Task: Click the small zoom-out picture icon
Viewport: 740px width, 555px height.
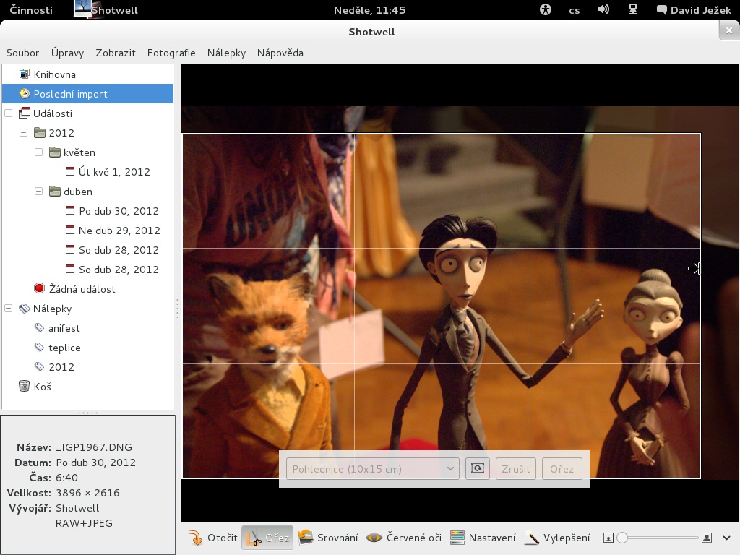Action: click(608, 538)
